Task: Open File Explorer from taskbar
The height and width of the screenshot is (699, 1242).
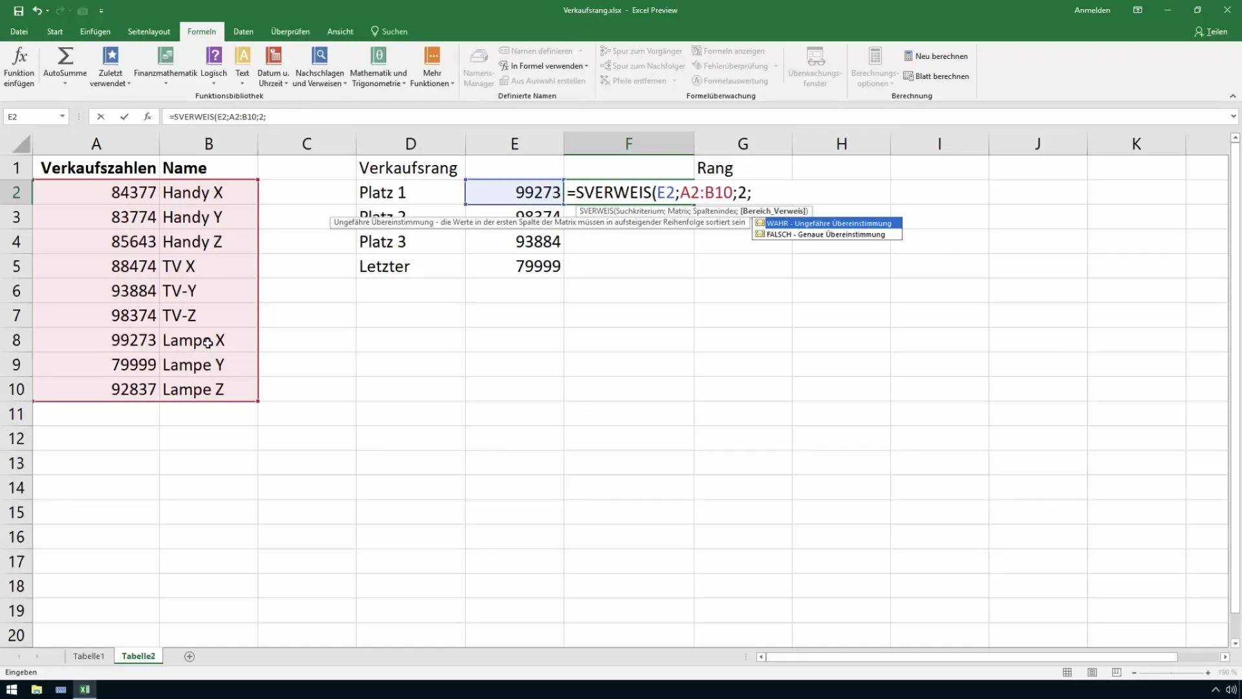Action: tap(36, 689)
